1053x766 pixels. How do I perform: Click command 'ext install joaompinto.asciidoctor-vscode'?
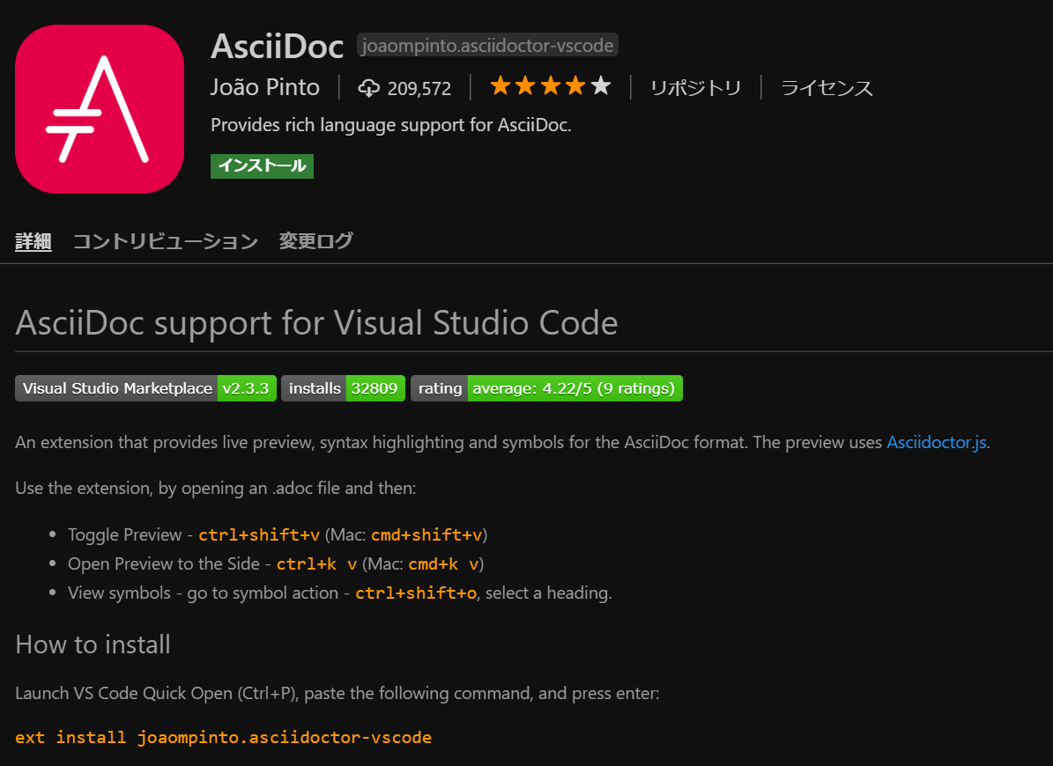click(224, 737)
